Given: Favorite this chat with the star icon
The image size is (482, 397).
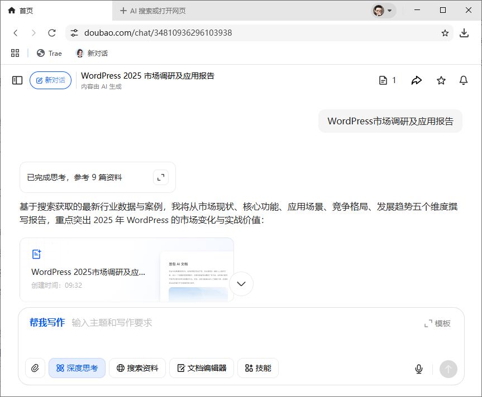Looking at the screenshot, I should [x=441, y=80].
